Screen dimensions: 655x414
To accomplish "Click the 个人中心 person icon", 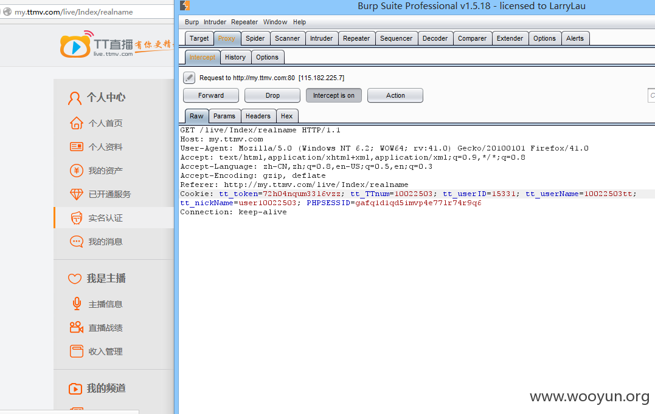I will (75, 98).
